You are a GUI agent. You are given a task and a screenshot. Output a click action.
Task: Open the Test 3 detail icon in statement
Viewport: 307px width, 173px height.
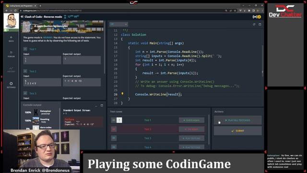25,93
